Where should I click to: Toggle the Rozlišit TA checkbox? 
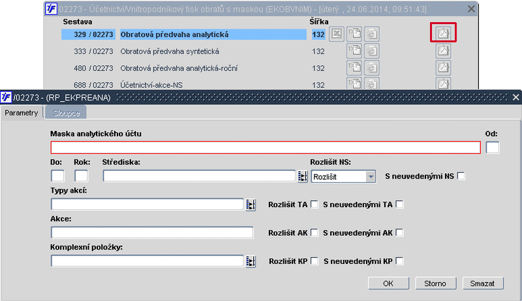coord(315,204)
